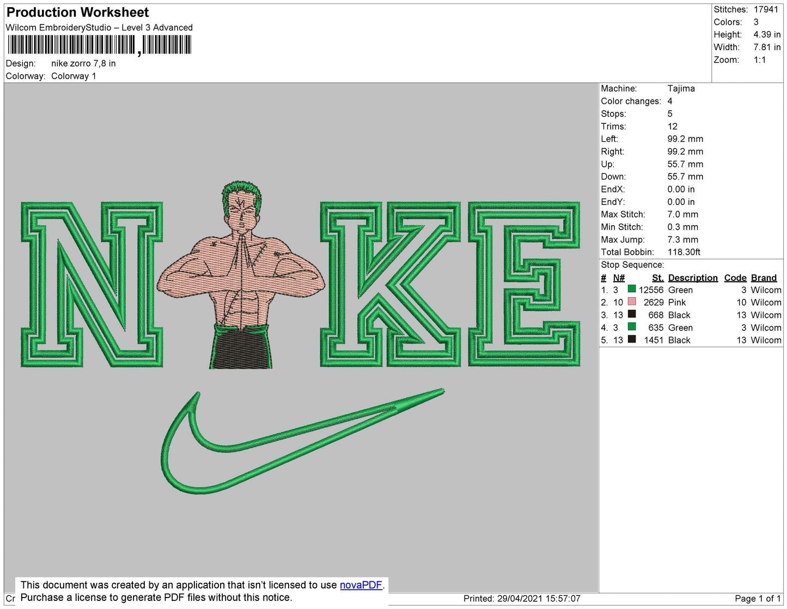Click the green swoosh in the design
Screen dimensions: 787x609
click(x=303, y=441)
